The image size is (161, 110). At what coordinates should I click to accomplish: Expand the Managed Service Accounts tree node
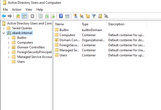pos(9,57)
